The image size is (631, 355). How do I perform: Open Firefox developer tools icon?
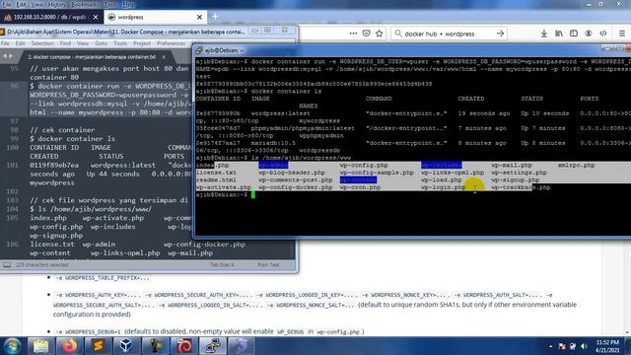[602, 34]
